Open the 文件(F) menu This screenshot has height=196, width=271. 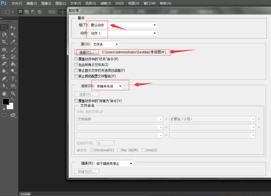point(17,3)
